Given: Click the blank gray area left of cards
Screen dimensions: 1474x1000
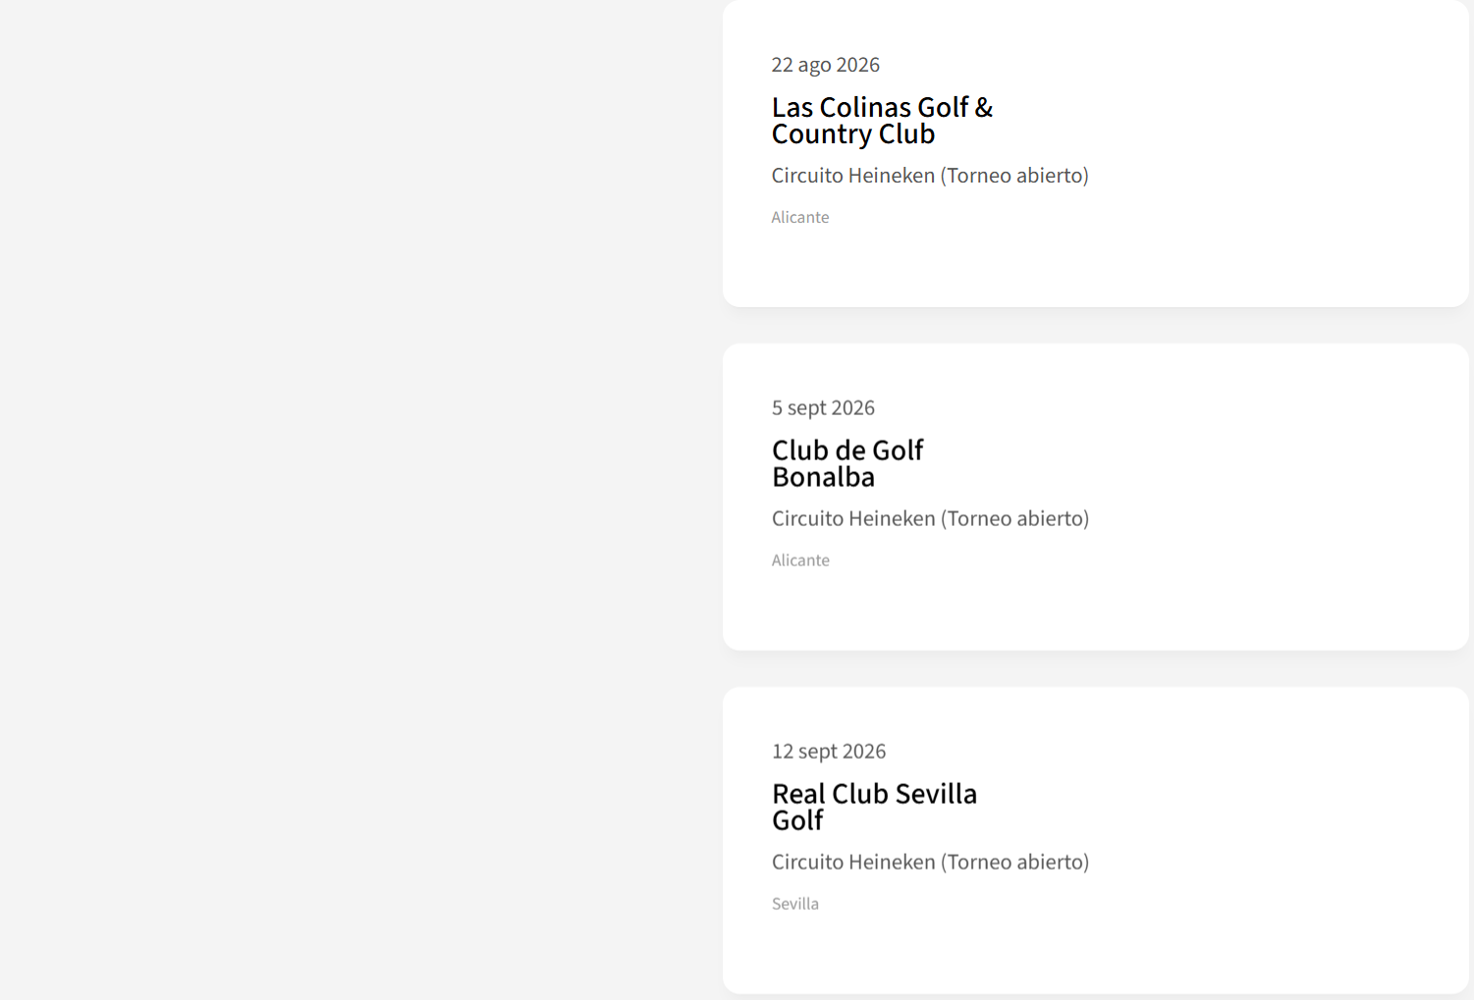Looking at the screenshot, I should [354, 491].
